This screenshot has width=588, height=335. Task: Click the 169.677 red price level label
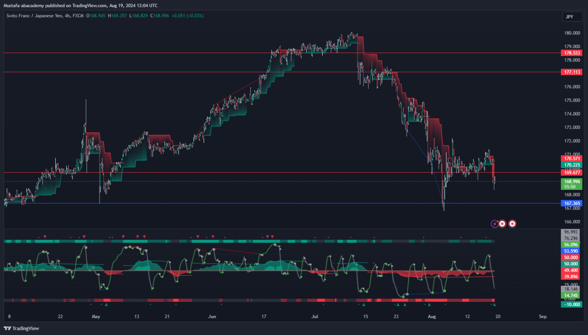[572, 173]
